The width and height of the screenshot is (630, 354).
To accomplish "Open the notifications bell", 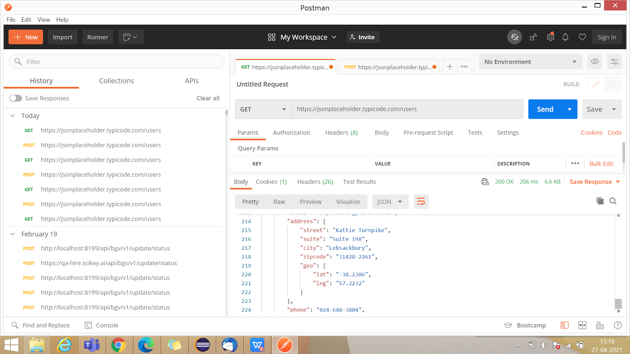I will click(x=565, y=37).
